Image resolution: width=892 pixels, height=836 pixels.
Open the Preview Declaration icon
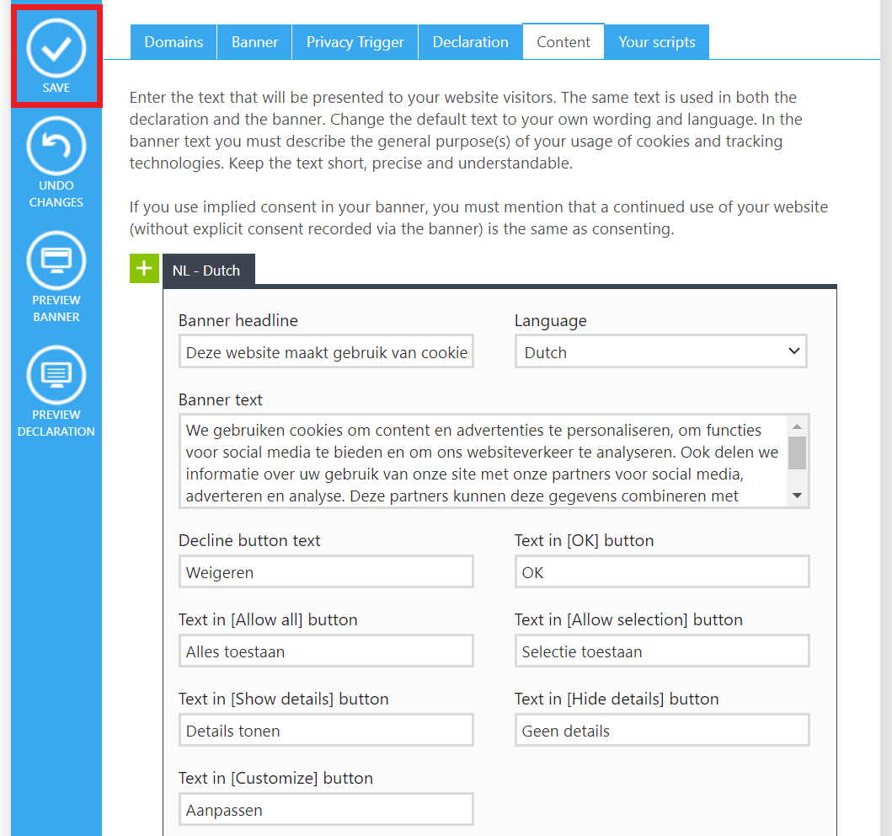(x=56, y=376)
